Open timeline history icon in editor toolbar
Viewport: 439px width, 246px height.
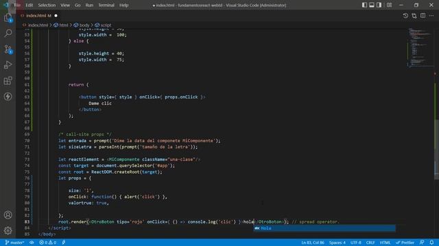click(x=405, y=16)
